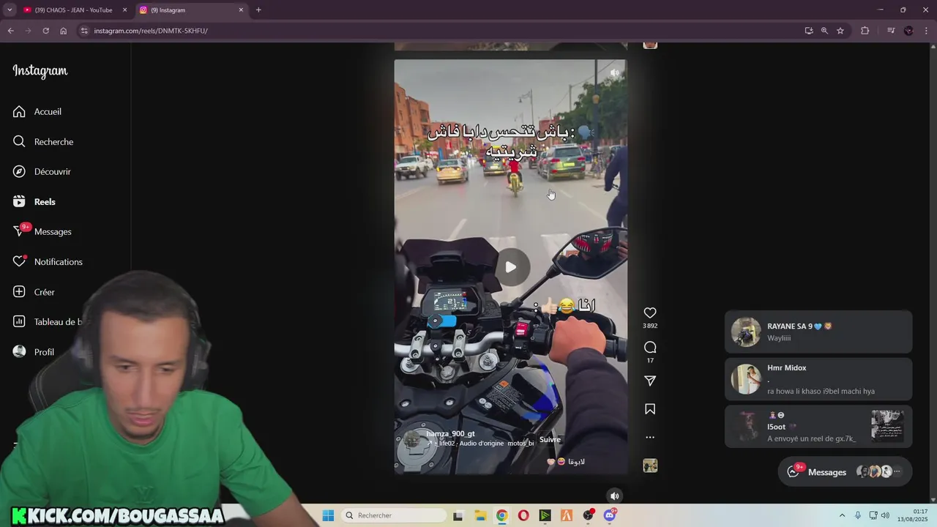Open Chrome's three-dot menu
The width and height of the screenshot is (937, 527).
[927, 31]
